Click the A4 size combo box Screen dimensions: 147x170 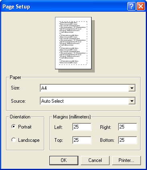[88, 88]
